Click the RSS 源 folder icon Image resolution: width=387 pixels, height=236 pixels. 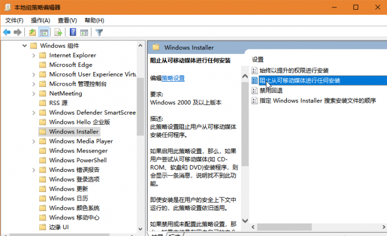[x=43, y=103]
